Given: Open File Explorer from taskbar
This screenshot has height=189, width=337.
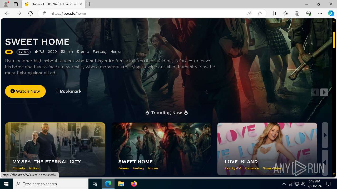Looking at the screenshot, I should tap(121, 184).
